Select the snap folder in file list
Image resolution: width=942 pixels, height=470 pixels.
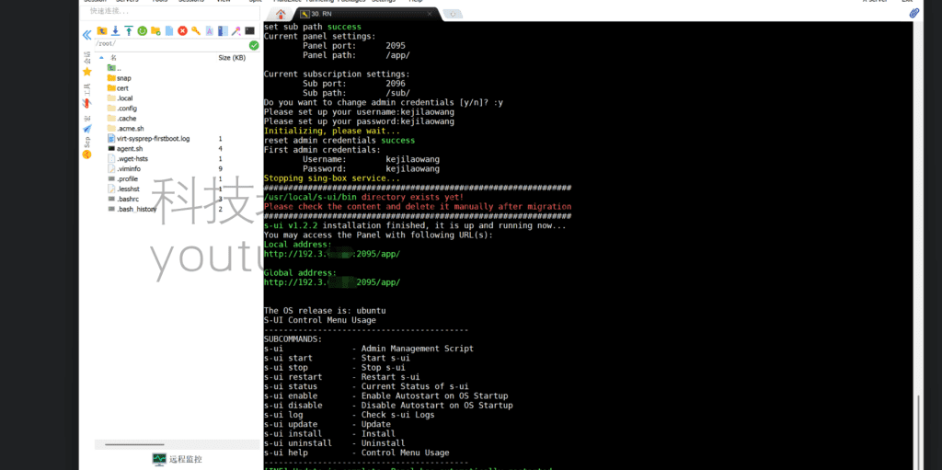coord(123,78)
